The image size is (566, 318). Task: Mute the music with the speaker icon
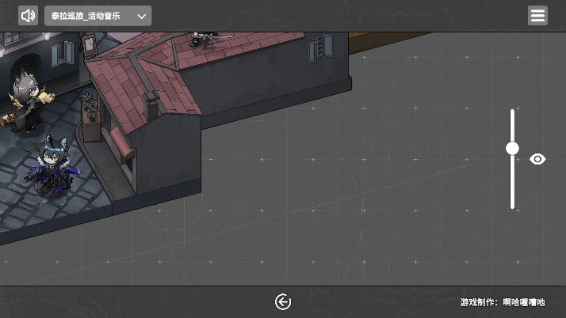[x=29, y=16]
